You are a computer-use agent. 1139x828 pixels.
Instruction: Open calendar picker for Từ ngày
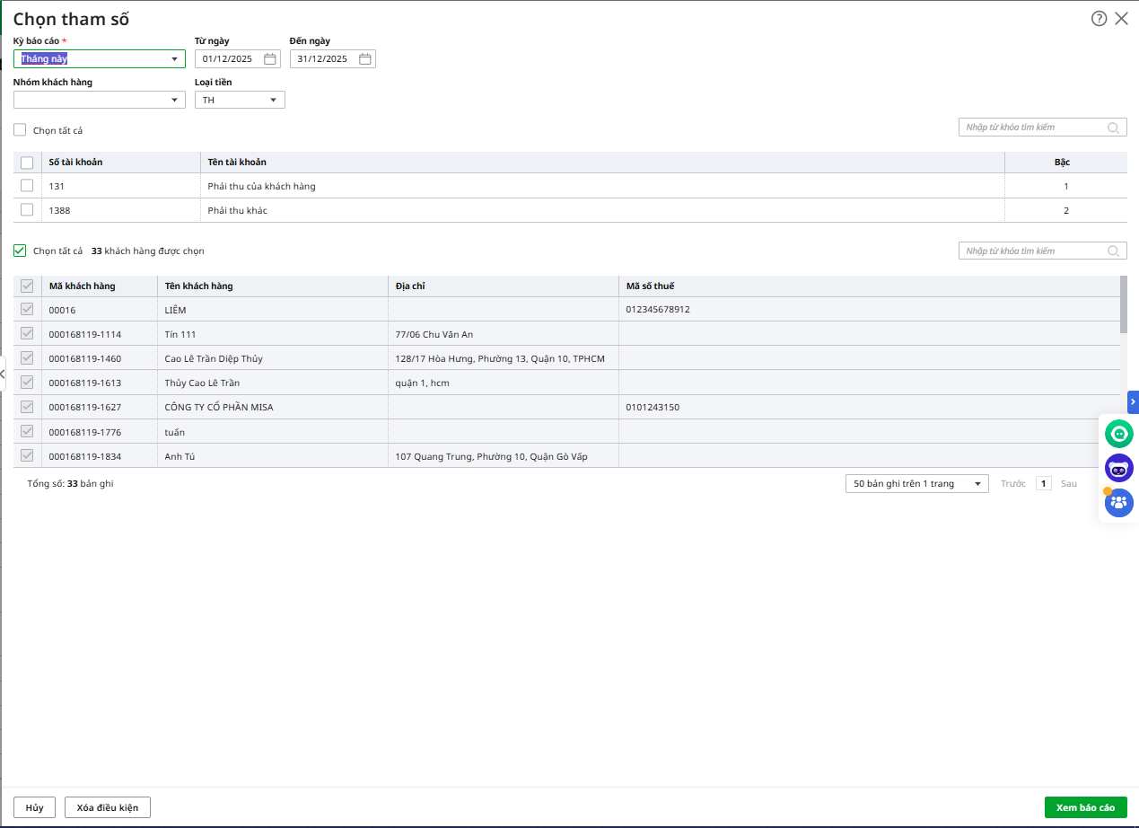coord(269,59)
